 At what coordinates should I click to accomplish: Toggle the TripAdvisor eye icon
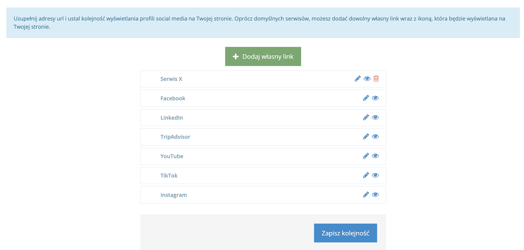[x=375, y=137]
